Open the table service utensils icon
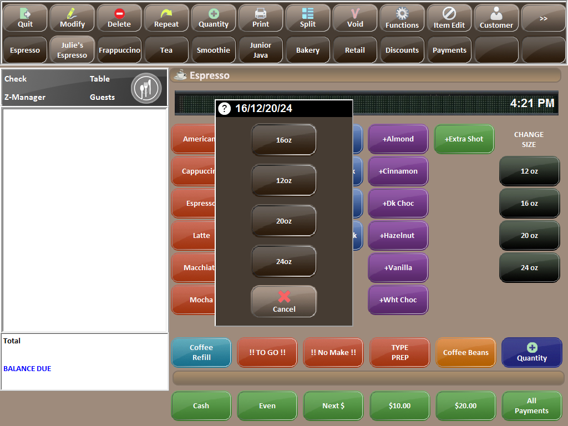The height and width of the screenshot is (426, 568). 146,88
